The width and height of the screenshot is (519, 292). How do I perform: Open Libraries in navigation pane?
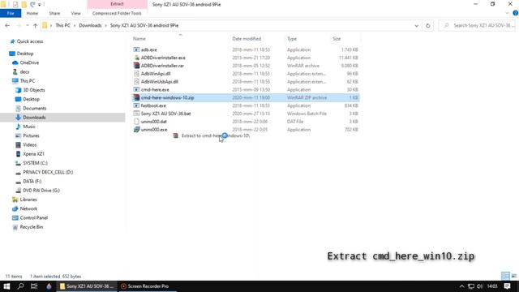(28, 200)
